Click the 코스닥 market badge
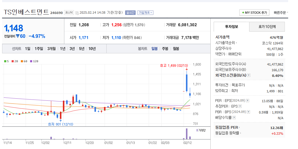Screen dimensions: 298x149 tap(69, 13)
